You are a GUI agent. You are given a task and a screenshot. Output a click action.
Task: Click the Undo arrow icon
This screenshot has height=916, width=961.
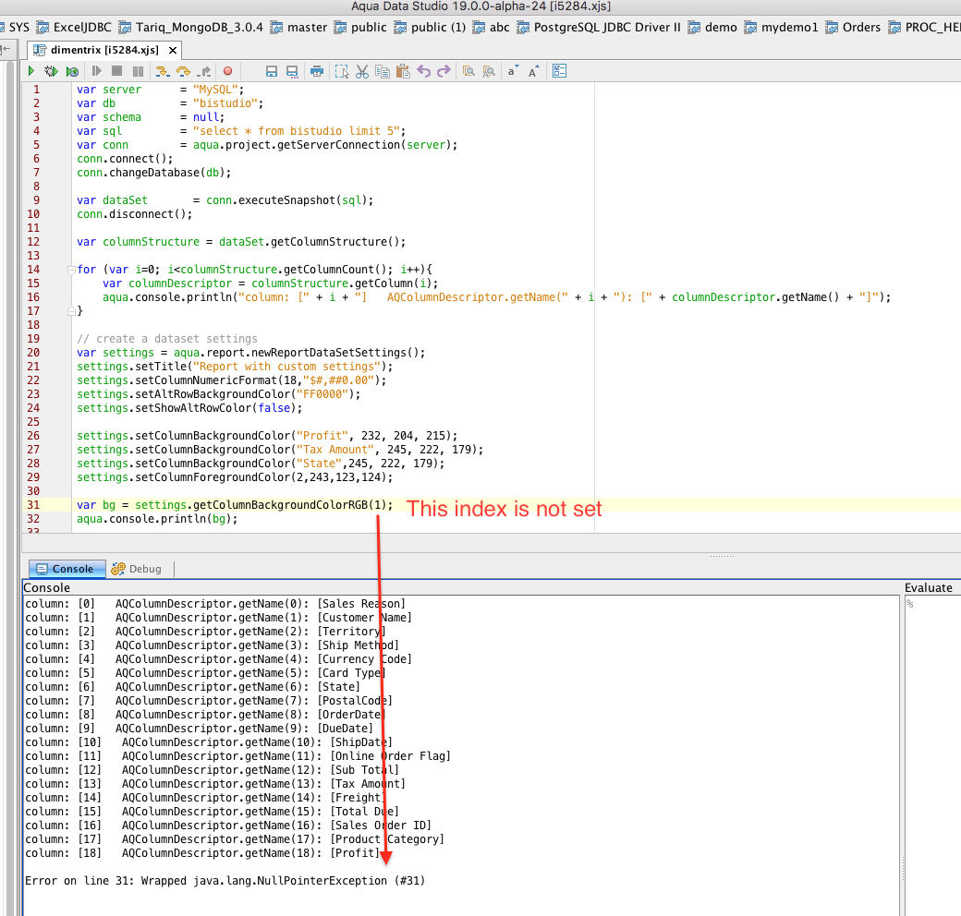pos(423,71)
